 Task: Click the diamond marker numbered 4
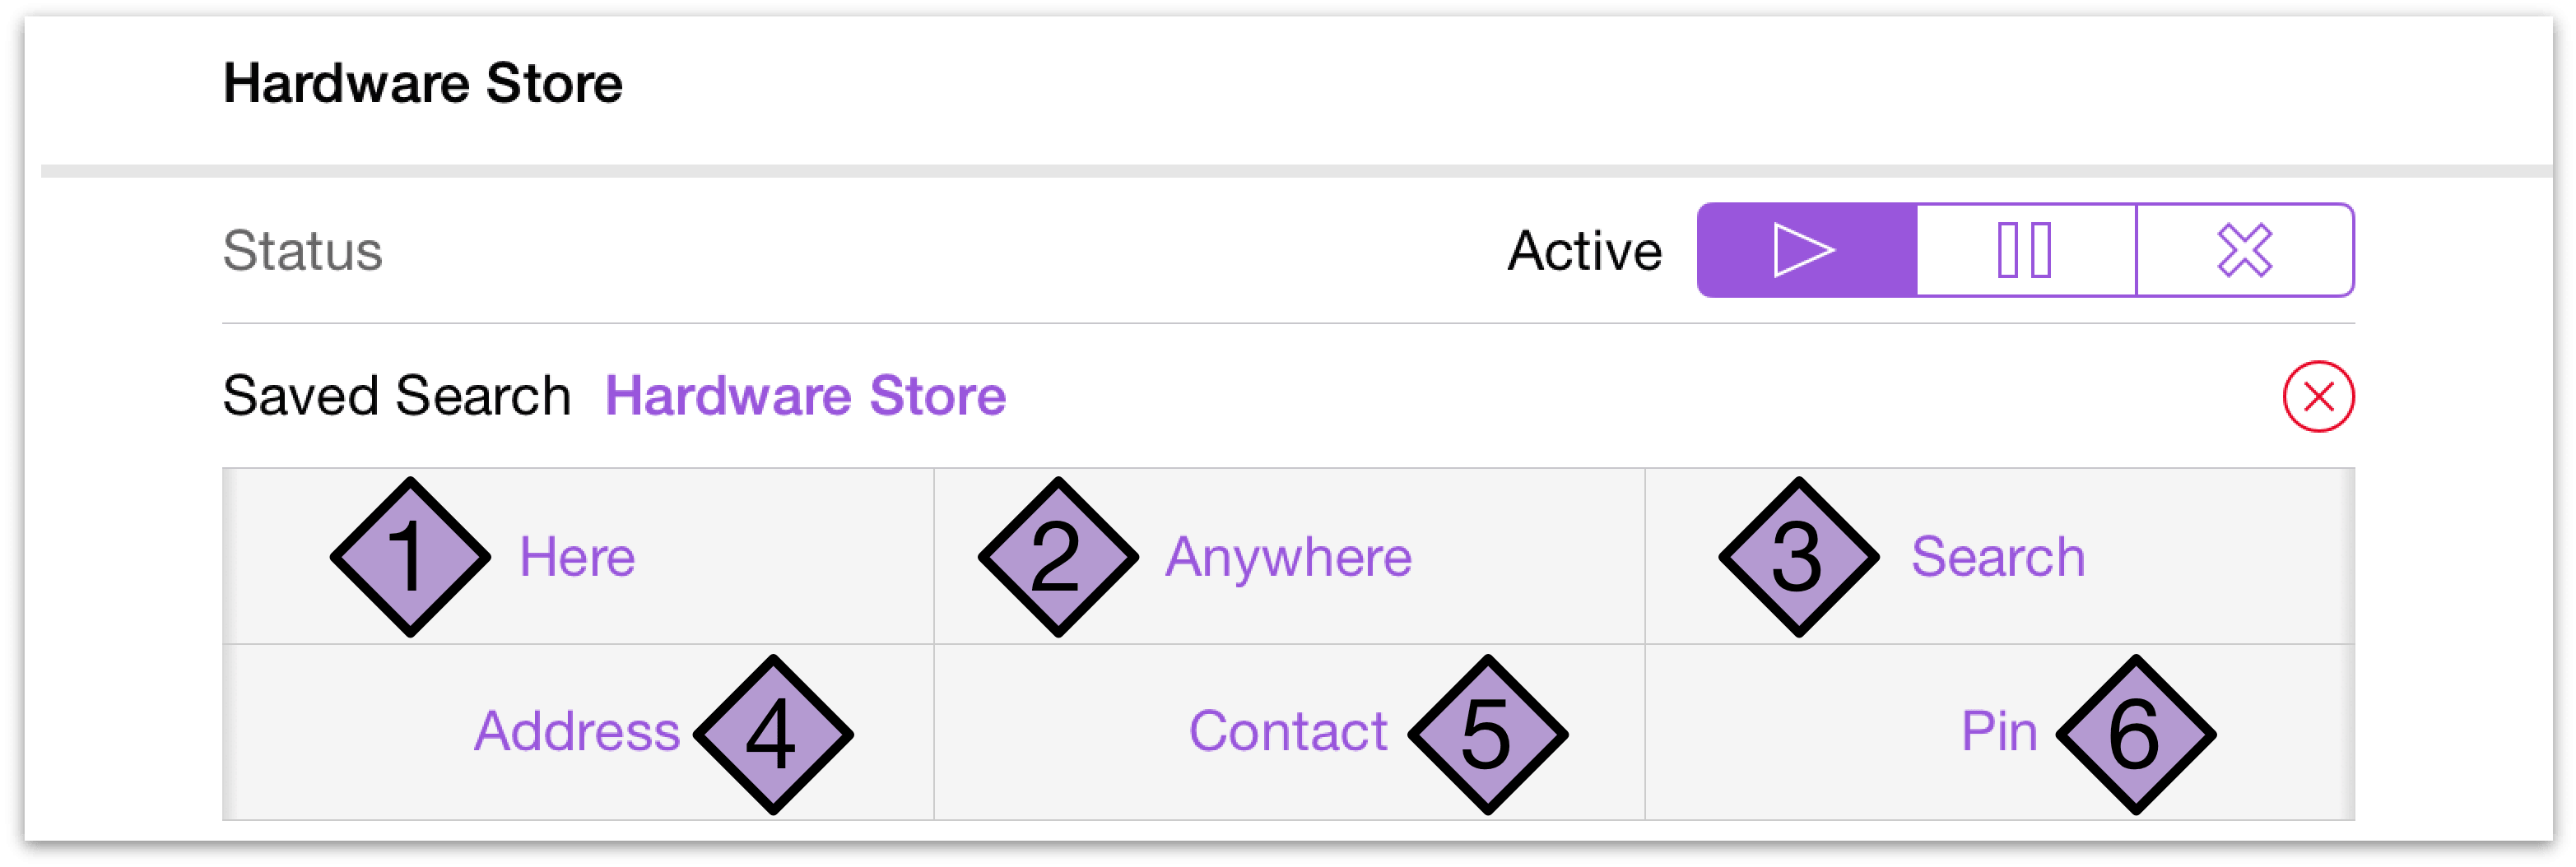coord(773,735)
